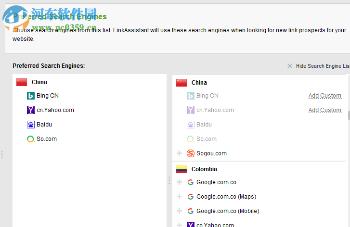Click the Google.com.co (Mobile) logo icon
This screenshot has width=350, height=227.
click(x=190, y=211)
